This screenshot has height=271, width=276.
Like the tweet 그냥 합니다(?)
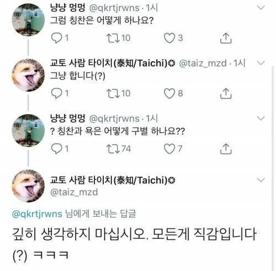(x=169, y=93)
